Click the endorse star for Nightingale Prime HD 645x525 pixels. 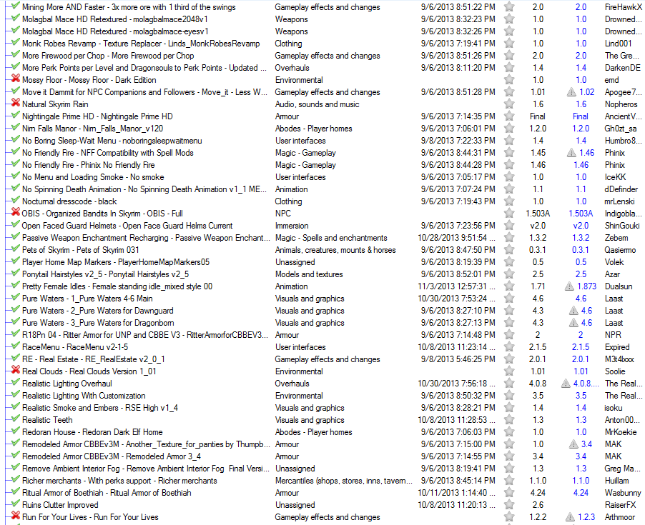click(509, 116)
